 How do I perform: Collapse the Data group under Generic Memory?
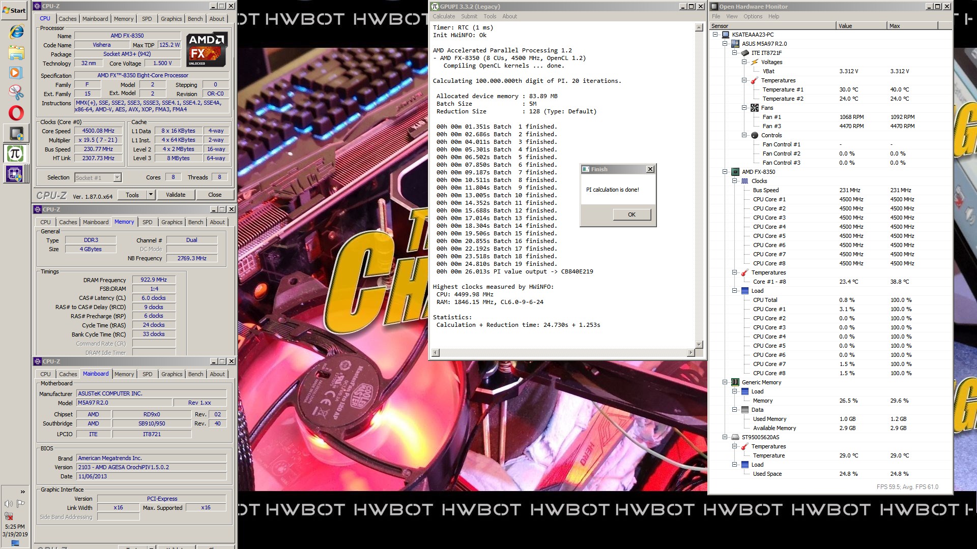[x=735, y=410]
